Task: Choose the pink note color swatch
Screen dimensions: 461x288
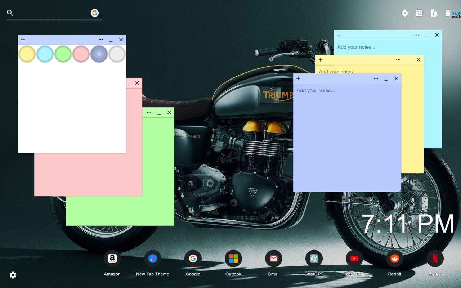Action: (81, 54)
